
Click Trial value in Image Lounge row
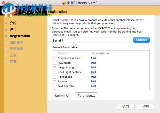tap(93, 68)
